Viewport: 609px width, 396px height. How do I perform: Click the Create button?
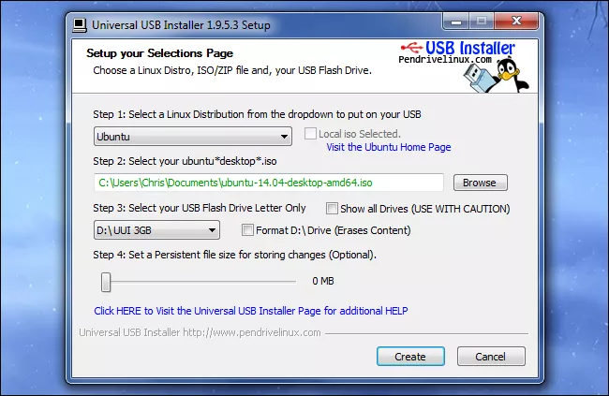click(410, 357)
